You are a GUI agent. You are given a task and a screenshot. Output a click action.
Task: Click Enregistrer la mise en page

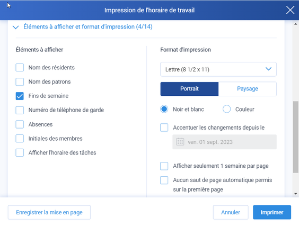49,212
